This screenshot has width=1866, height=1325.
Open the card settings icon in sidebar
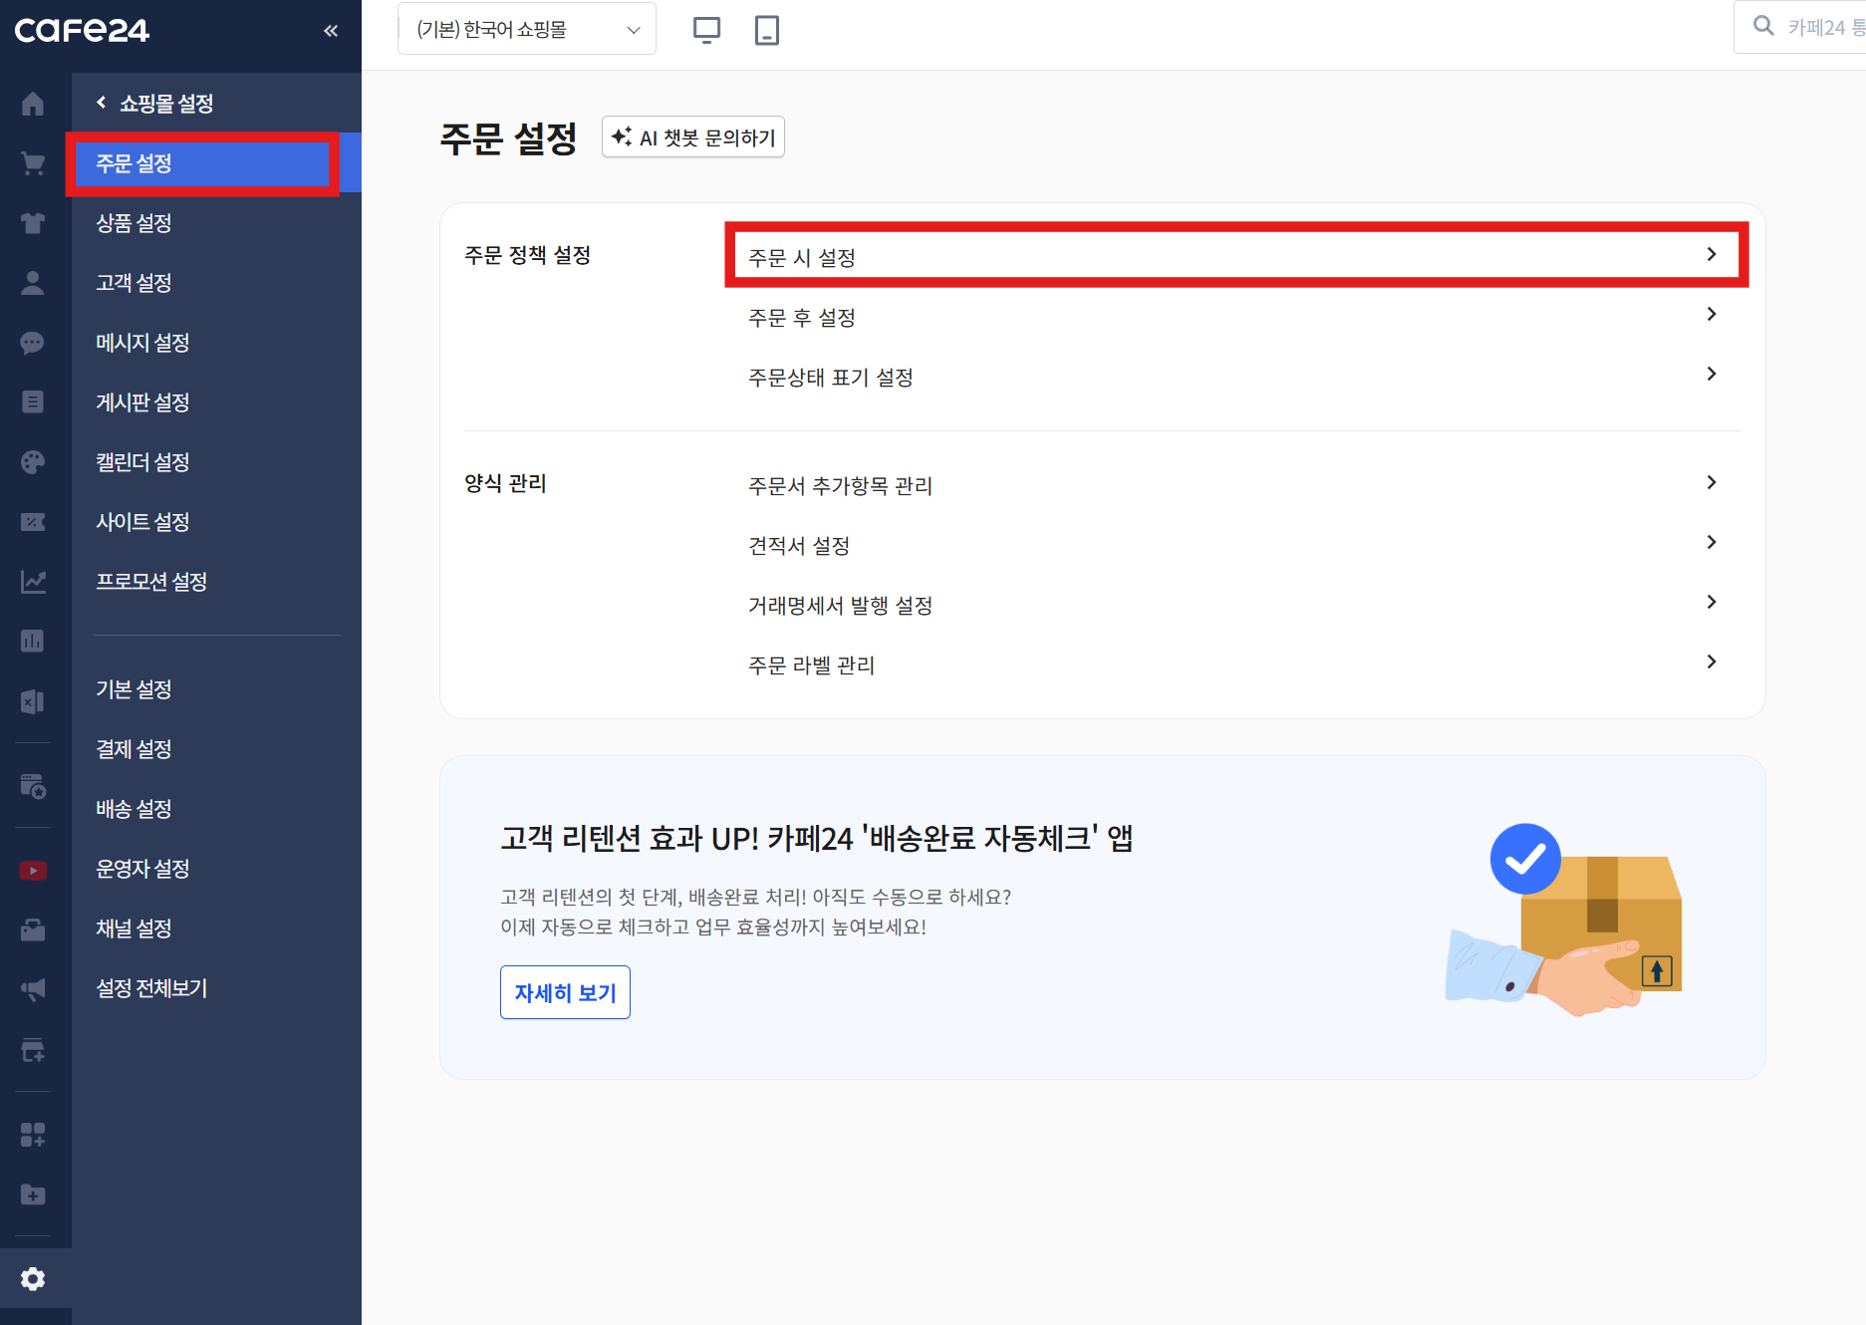[x=33, y=787]
